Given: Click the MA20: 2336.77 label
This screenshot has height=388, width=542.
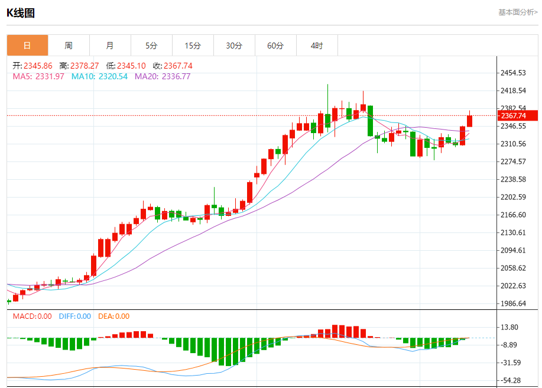Looking at the screenshot, I should (163, 76).
